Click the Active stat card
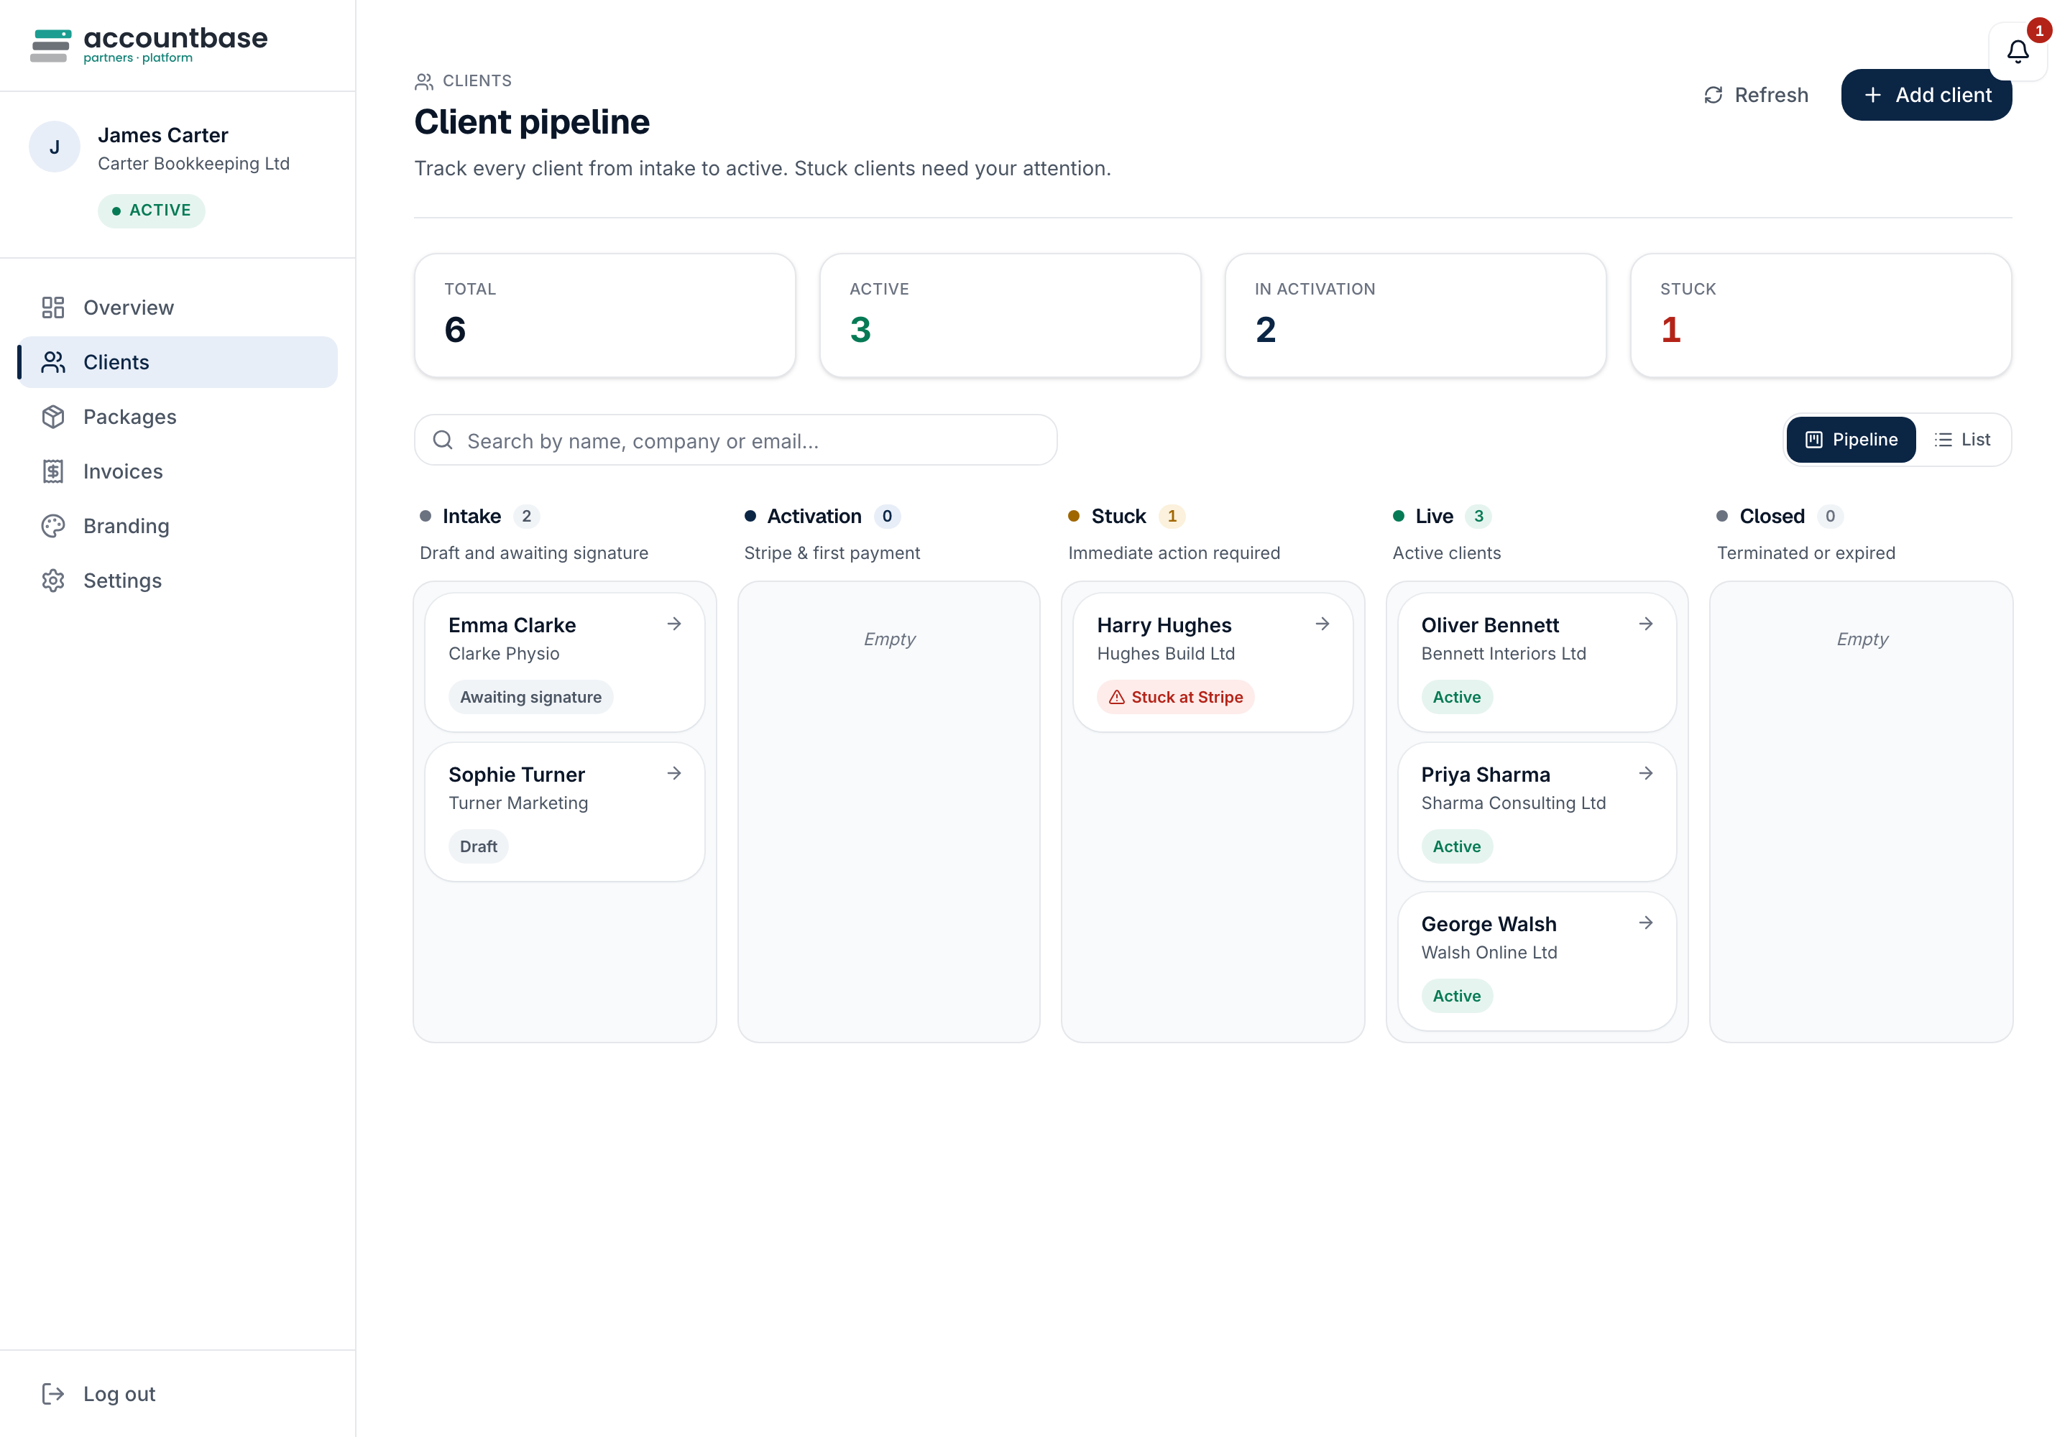2070x1437 pixels. [1010, 315]
